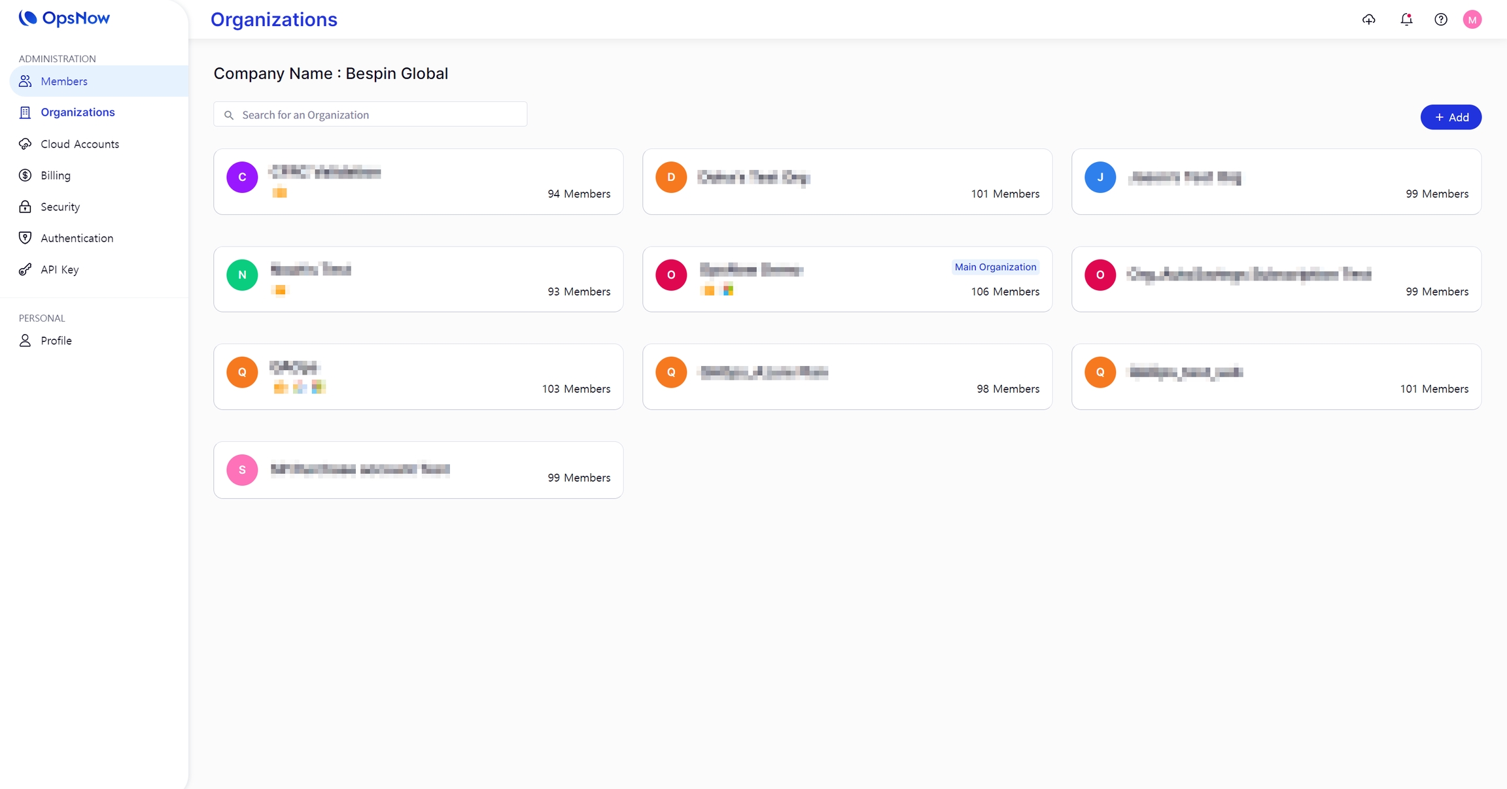1507x789 pixels.
Task: Open Billing section
Action: click(56, 175)
